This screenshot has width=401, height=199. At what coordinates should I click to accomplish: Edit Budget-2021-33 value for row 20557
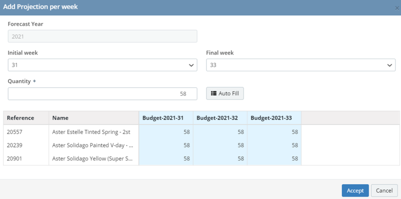275,132
